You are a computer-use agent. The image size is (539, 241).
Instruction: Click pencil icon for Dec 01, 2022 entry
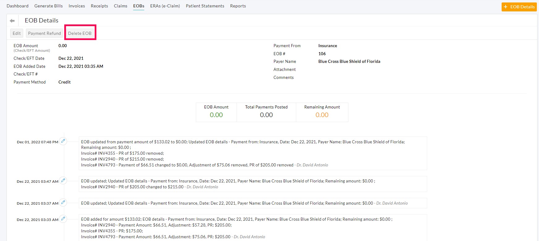(63, 141)
